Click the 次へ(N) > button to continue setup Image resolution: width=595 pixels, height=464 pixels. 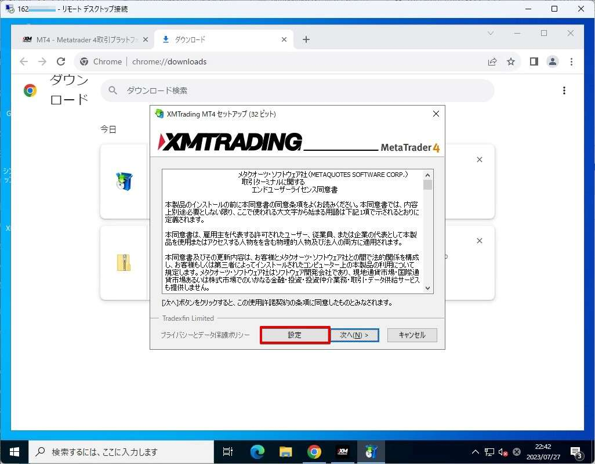coord(354,335)
